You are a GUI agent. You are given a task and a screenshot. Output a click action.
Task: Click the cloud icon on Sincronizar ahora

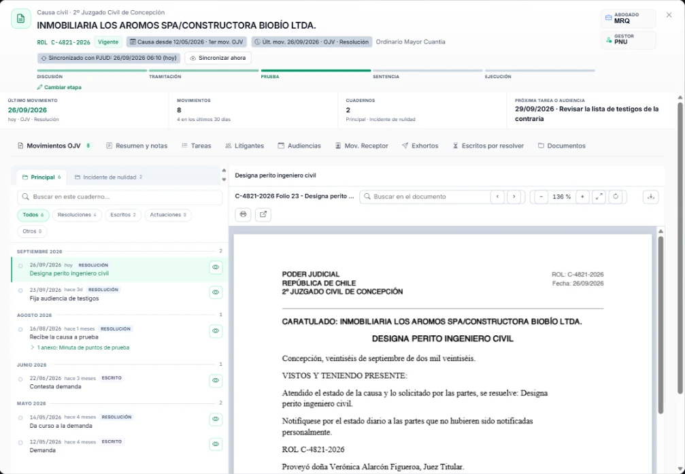193,58
